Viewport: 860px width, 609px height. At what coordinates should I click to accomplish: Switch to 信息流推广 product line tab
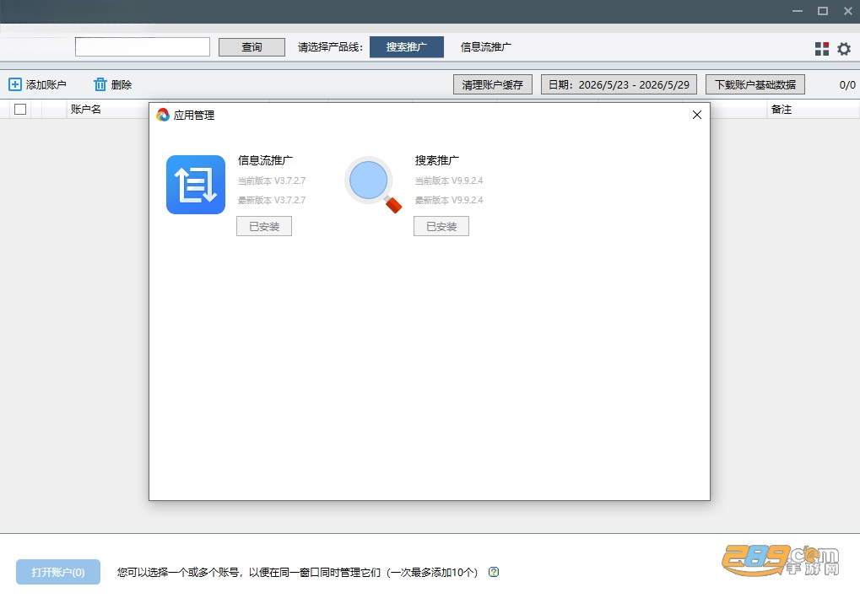click(x=486, y=47)
